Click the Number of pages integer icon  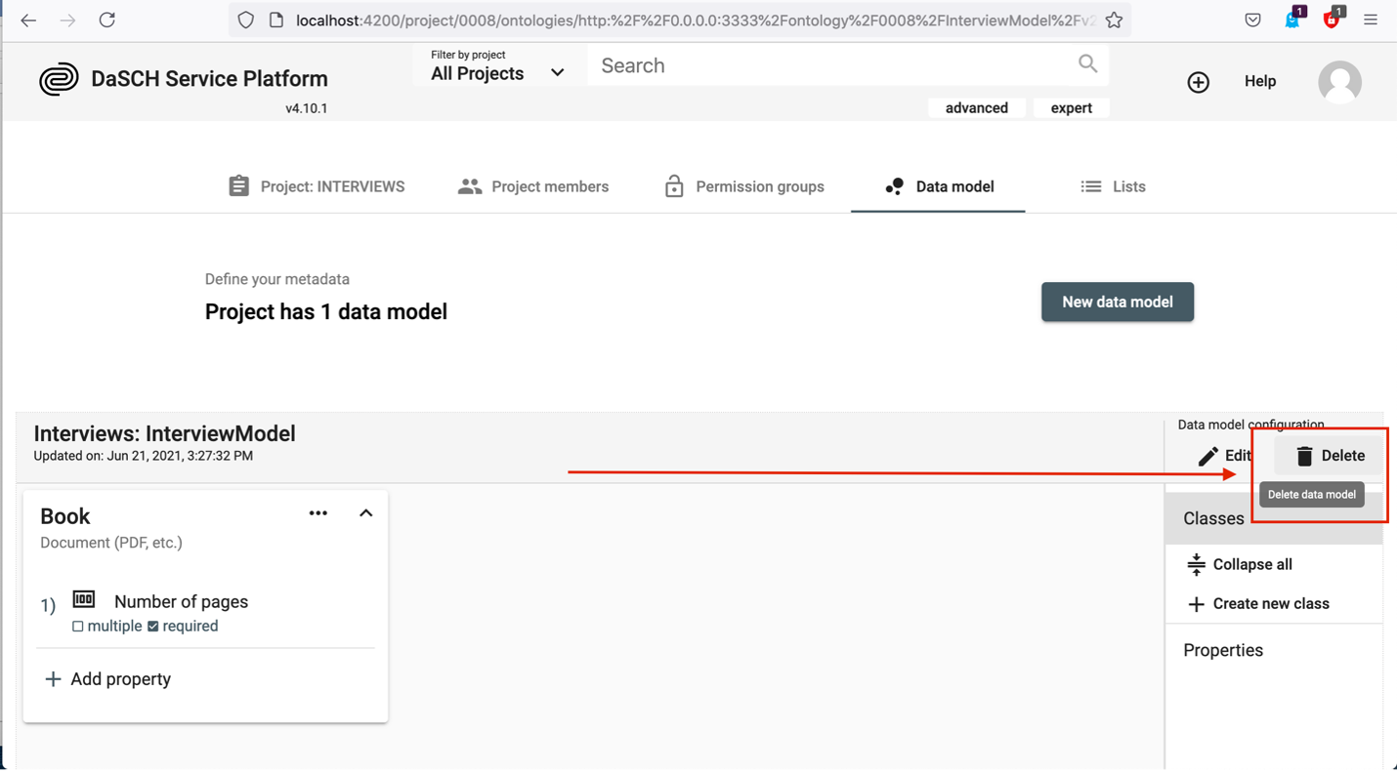(x=83, y=598)
